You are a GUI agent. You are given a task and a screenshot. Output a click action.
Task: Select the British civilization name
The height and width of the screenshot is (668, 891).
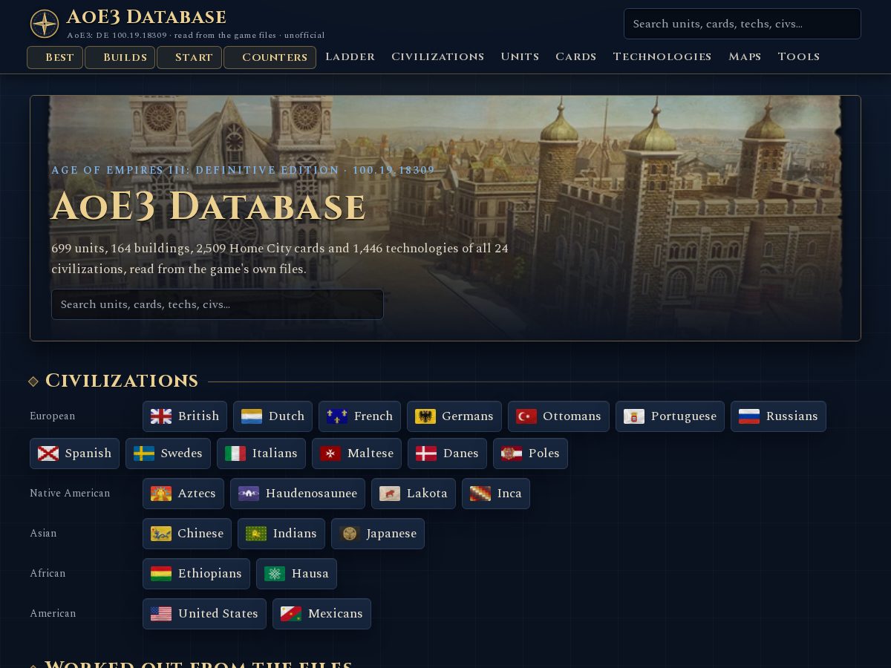tap(198, 416)
